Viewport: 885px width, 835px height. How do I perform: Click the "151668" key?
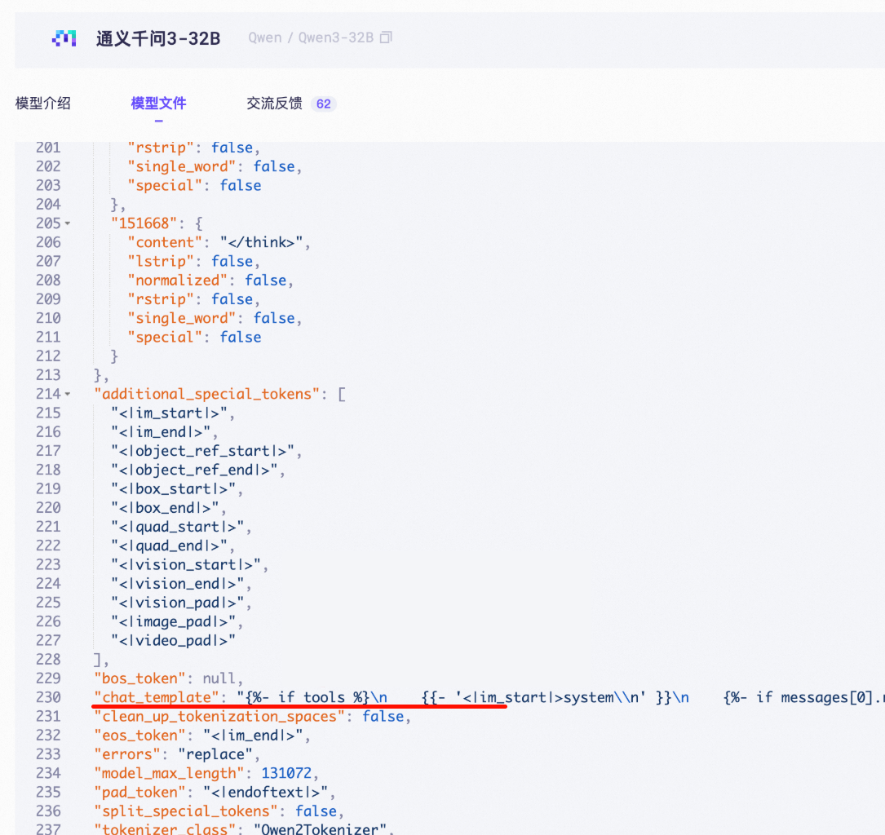[x=144, y=223]
